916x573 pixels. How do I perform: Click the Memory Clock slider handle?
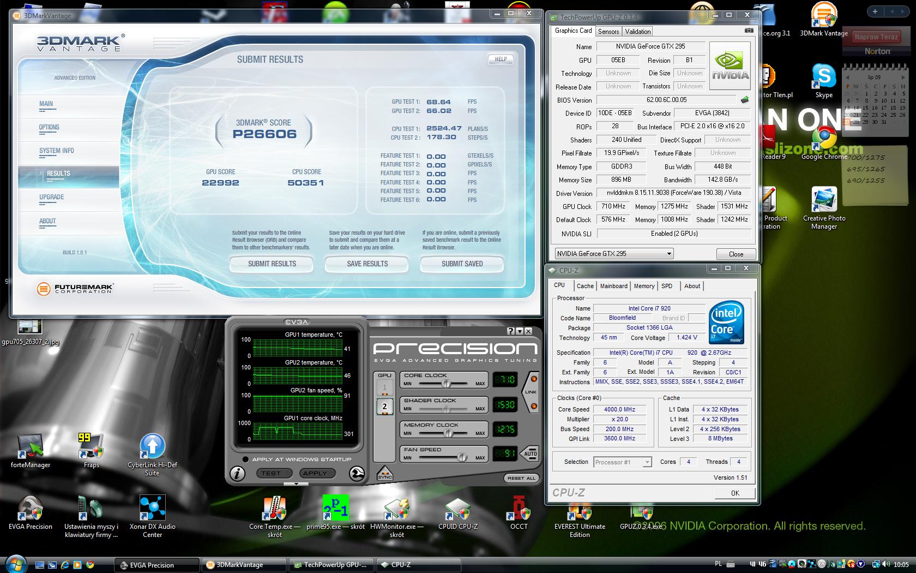[448, 433]
